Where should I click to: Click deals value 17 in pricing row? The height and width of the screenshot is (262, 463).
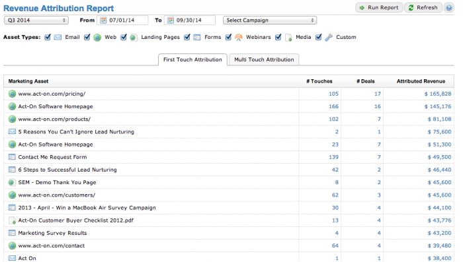378,94
